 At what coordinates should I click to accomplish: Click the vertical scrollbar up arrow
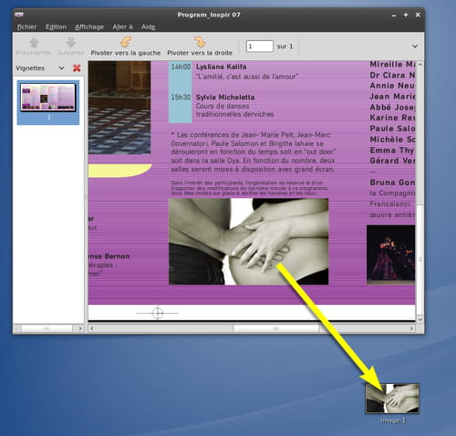coord(420,65)
